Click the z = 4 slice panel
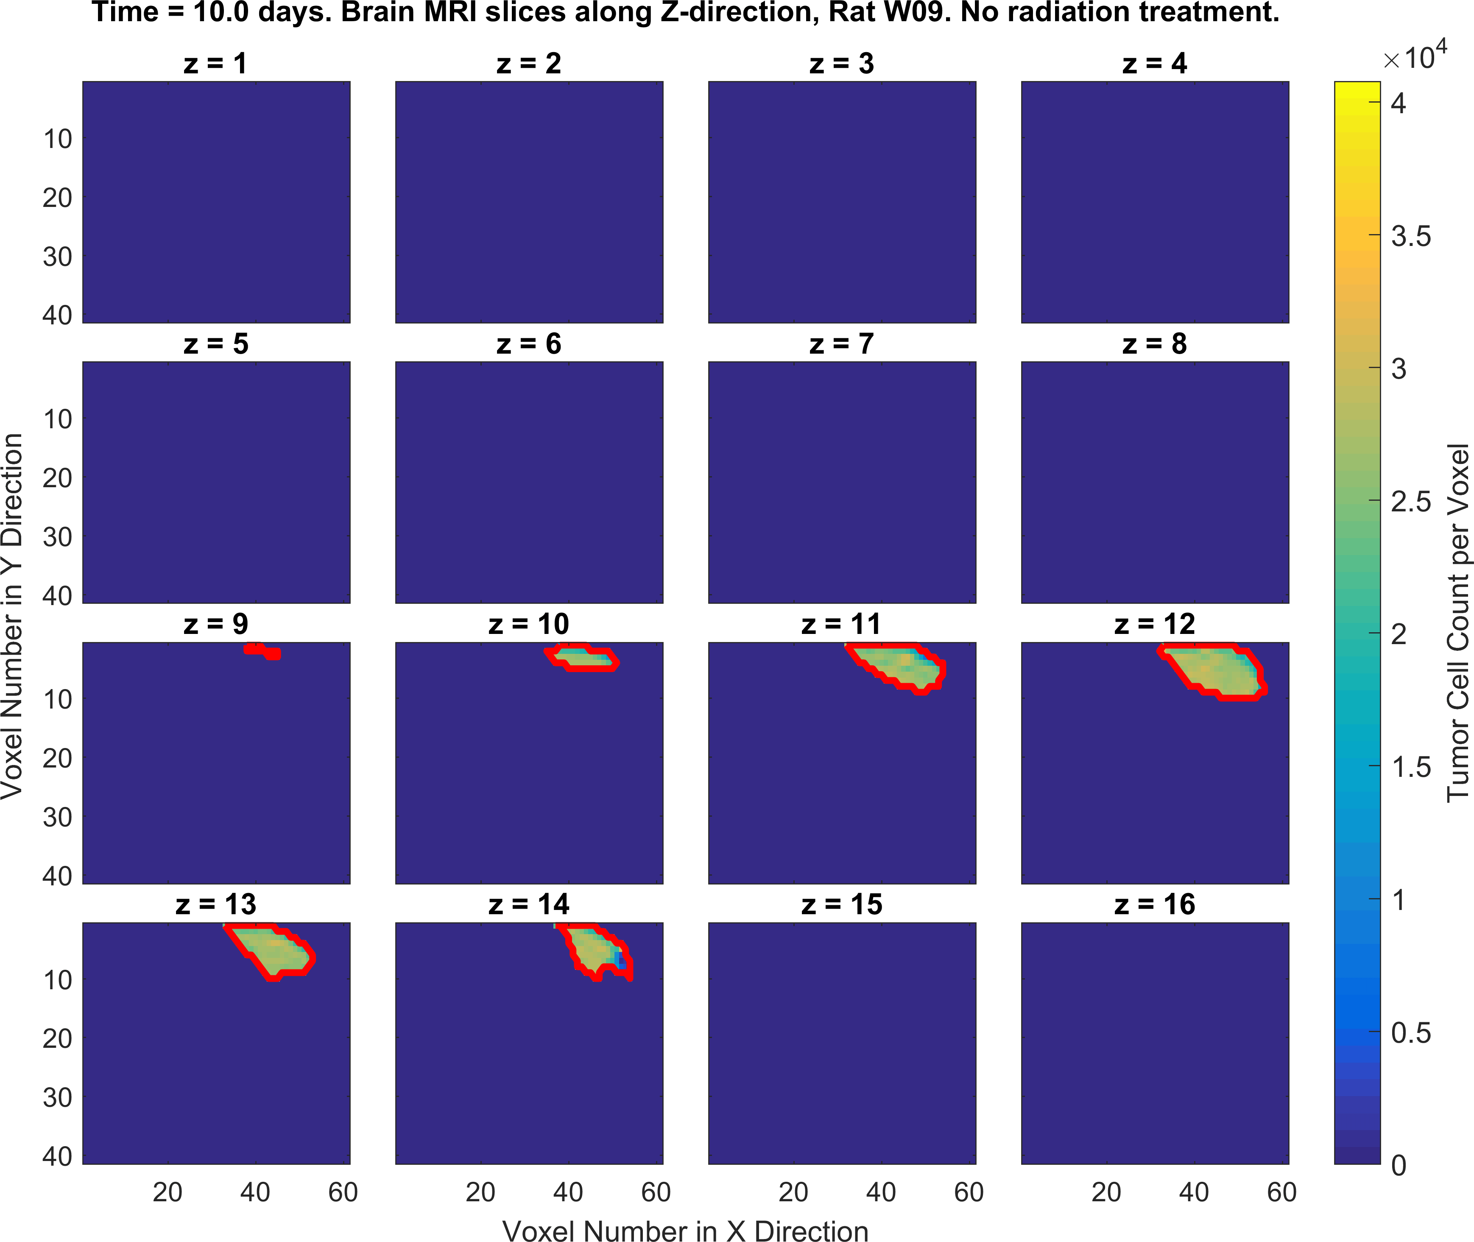This screenshot has width=1474, height=1242. tap(1155, 202)
